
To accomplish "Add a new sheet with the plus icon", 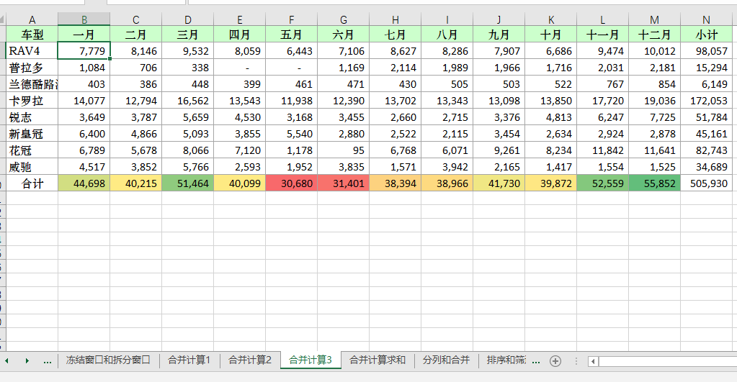I will click(x=555, y=361).
